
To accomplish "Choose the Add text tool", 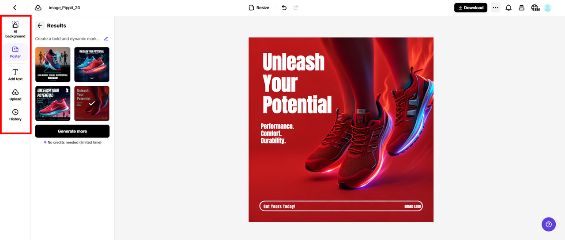I will coord(15,75).
